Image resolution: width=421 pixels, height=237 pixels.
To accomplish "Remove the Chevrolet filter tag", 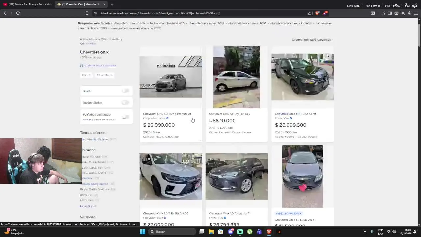I will [112, 75].
